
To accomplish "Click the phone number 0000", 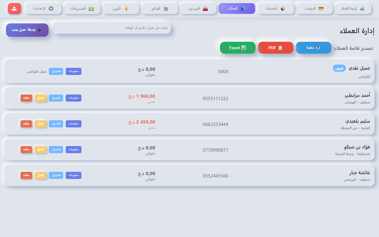I will pyautogui.click(x=223, y=71).
